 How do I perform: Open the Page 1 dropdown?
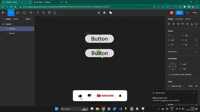(28, 19)
